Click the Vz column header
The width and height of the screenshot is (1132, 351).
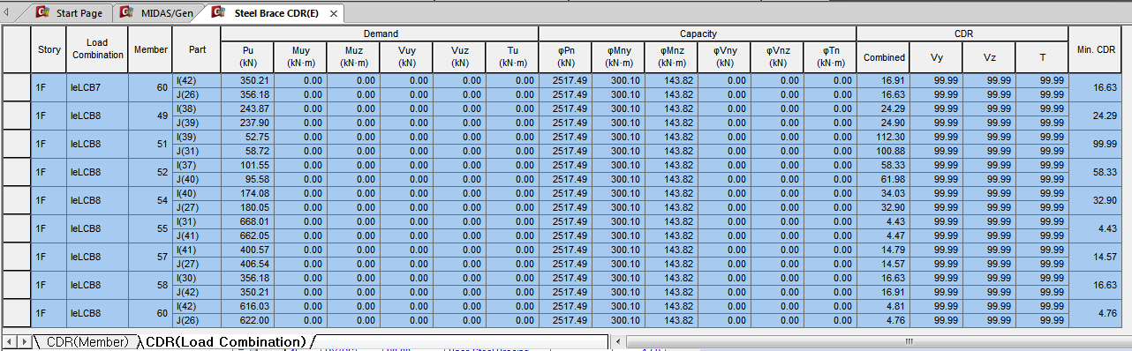[989, 56]
